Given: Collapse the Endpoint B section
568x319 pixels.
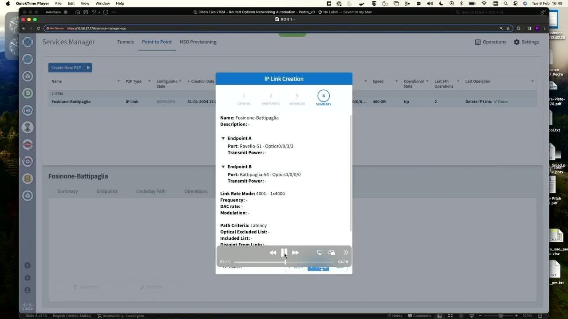Looking at the screenshot, I should click(223, 167).
